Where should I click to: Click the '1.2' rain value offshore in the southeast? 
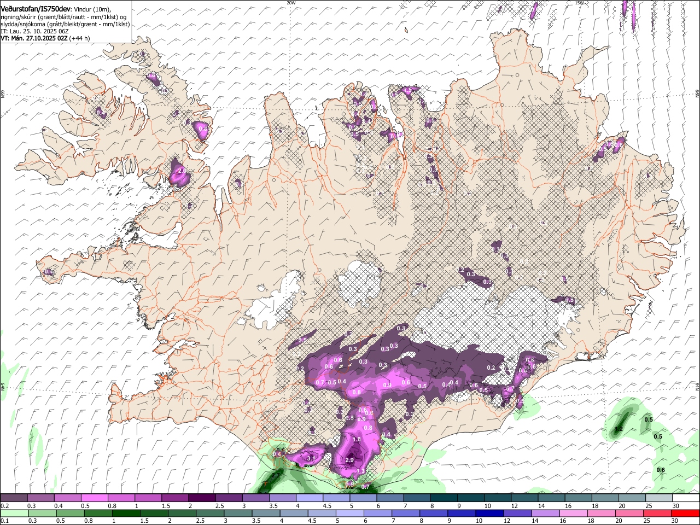coord(619,429)
